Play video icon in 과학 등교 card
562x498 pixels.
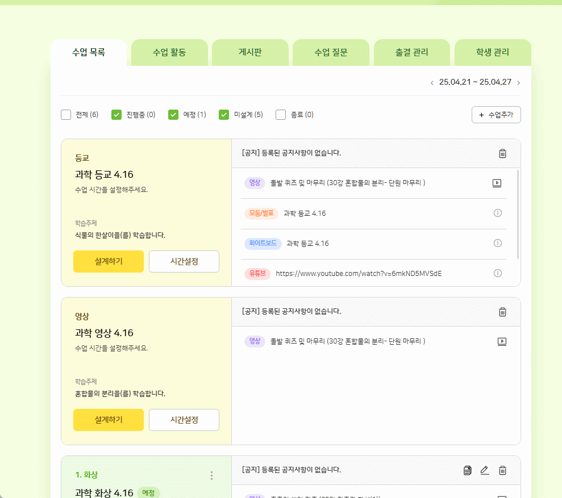[x=497, y=183]
